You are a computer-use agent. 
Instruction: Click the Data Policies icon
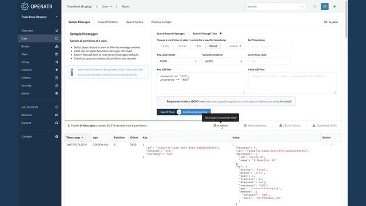coord(281,126)
